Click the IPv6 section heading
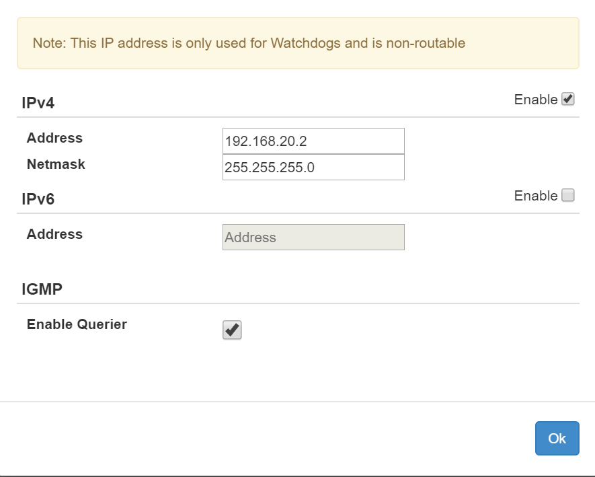 (38, 200)
